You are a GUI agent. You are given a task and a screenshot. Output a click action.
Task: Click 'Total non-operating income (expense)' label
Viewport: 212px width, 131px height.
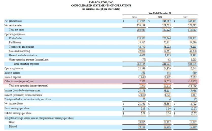[x=28, y=86]
